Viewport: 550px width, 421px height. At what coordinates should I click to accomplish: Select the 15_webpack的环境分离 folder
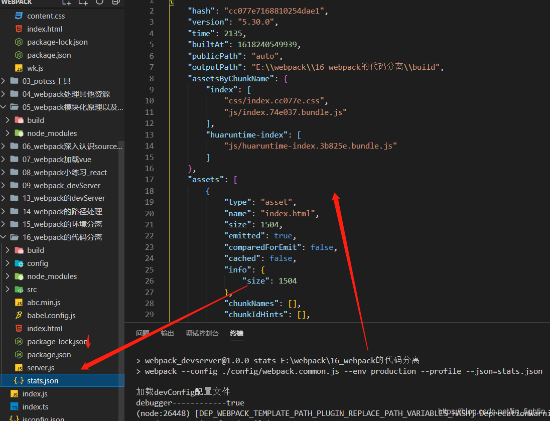[62, 224]
